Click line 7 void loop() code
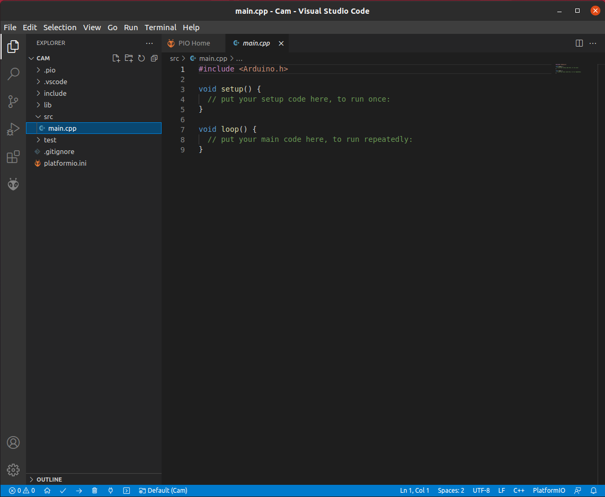The image size is (605, 497). pos(227,129)
